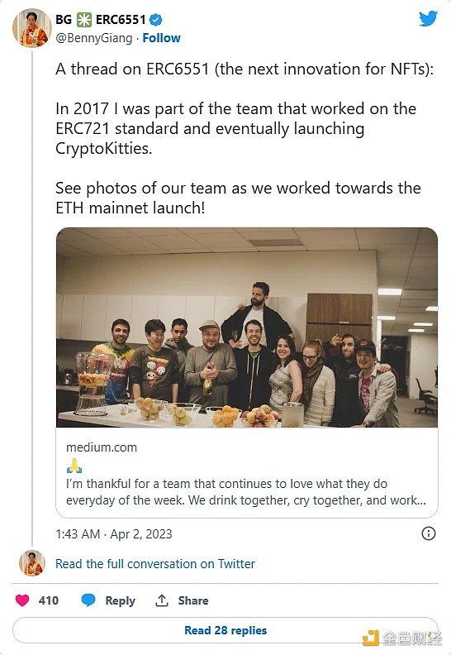
Task: Click the Twitter bird logo
Action: pos(428,19)
